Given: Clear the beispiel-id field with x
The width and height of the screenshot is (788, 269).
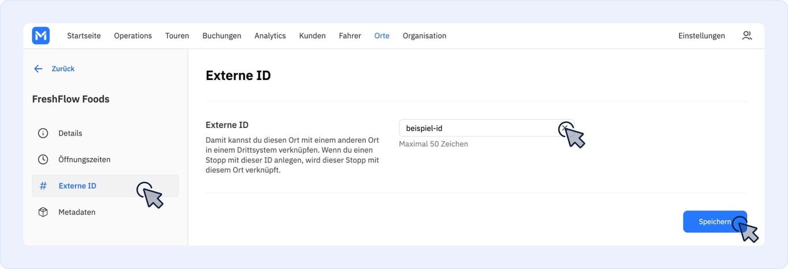Looking at the screenshot, I should (565, 128).
